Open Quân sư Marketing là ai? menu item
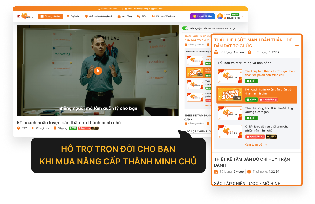Image resolution: width=315 pixels, height=204 pixels. [98, 16]
